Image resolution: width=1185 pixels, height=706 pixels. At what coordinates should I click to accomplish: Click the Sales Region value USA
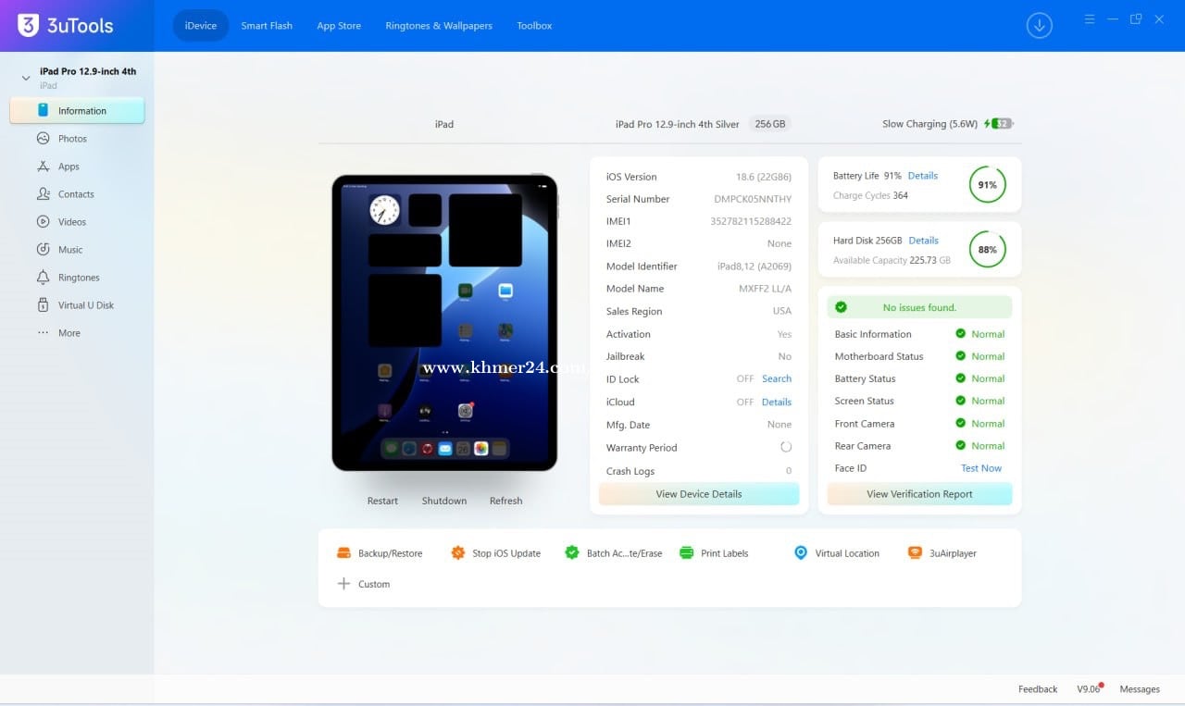pyautogui.click(x=782, y=312)
